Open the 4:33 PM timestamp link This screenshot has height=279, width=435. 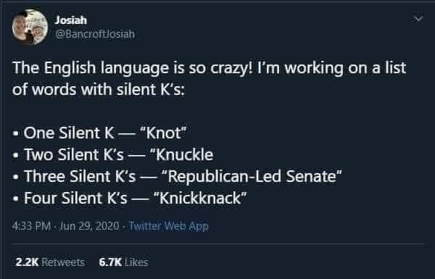tap(31, 226)
